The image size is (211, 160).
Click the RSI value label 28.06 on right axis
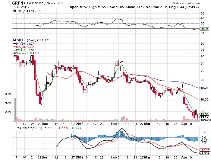click(204, 29)
